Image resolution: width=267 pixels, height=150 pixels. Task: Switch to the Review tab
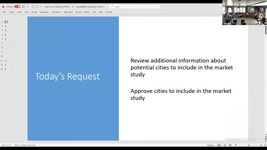click(87, 12)
